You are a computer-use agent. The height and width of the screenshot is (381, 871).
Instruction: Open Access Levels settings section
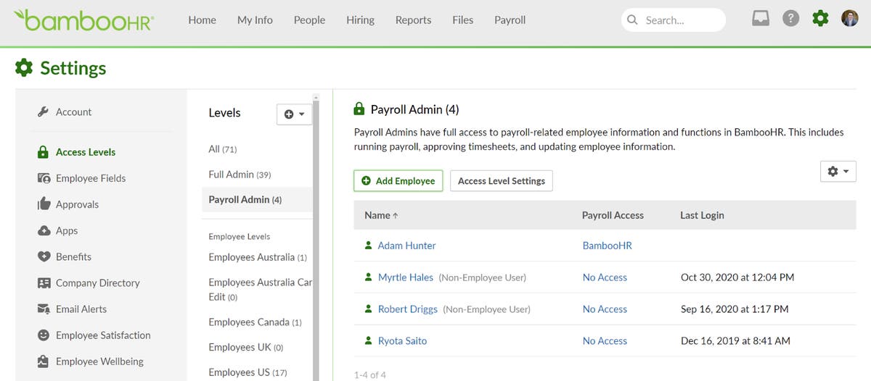pos(86,152)
